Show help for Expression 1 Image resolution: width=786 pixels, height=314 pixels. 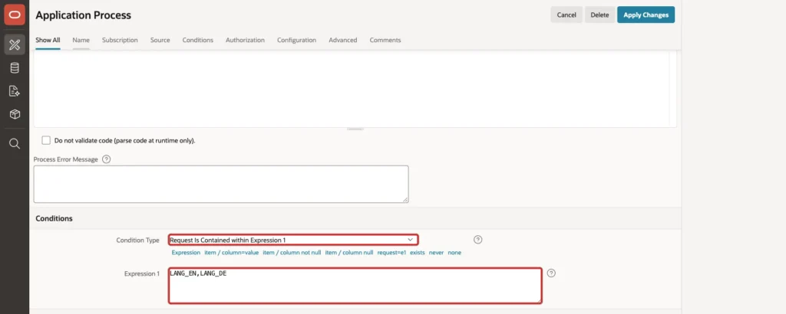(551, 273)
